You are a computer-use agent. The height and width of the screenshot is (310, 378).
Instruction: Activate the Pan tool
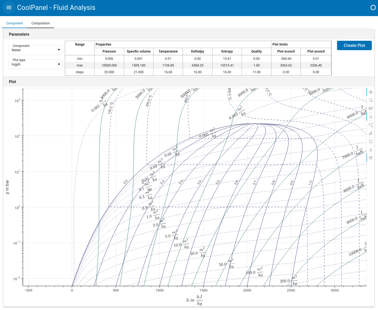[371, 92]
